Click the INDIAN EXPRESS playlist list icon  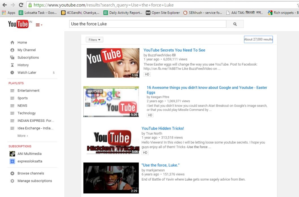[12, 121]
